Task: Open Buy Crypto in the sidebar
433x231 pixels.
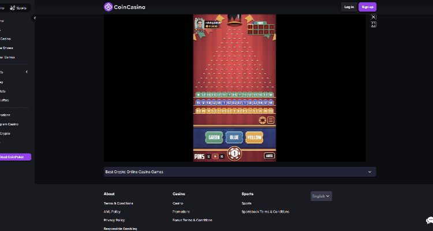Action: 5,133
